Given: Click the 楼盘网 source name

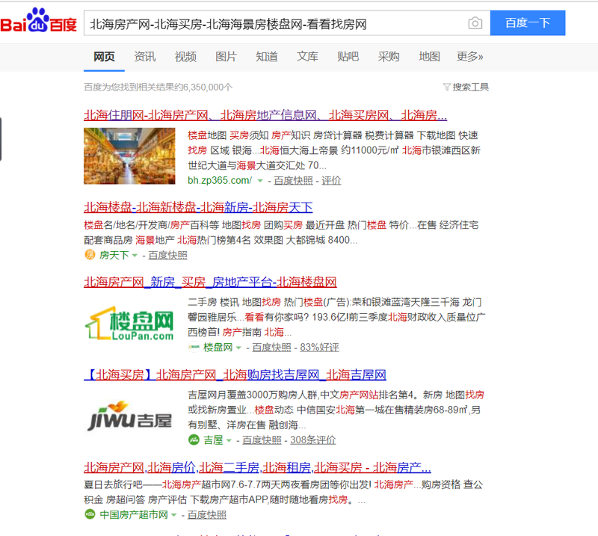Looking at the screenshot, I should tap(218, 348).
